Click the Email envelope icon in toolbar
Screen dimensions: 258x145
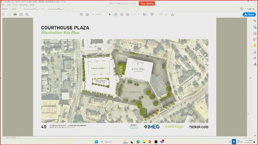pyautogui.click(x=21, y=14)
